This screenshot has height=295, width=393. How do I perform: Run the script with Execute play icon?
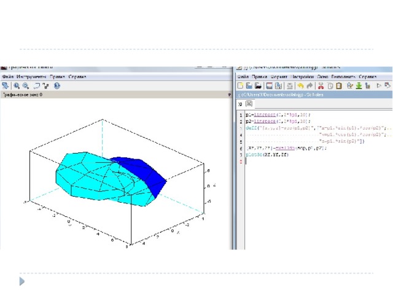pyautogui.click(x=379, y=86)
